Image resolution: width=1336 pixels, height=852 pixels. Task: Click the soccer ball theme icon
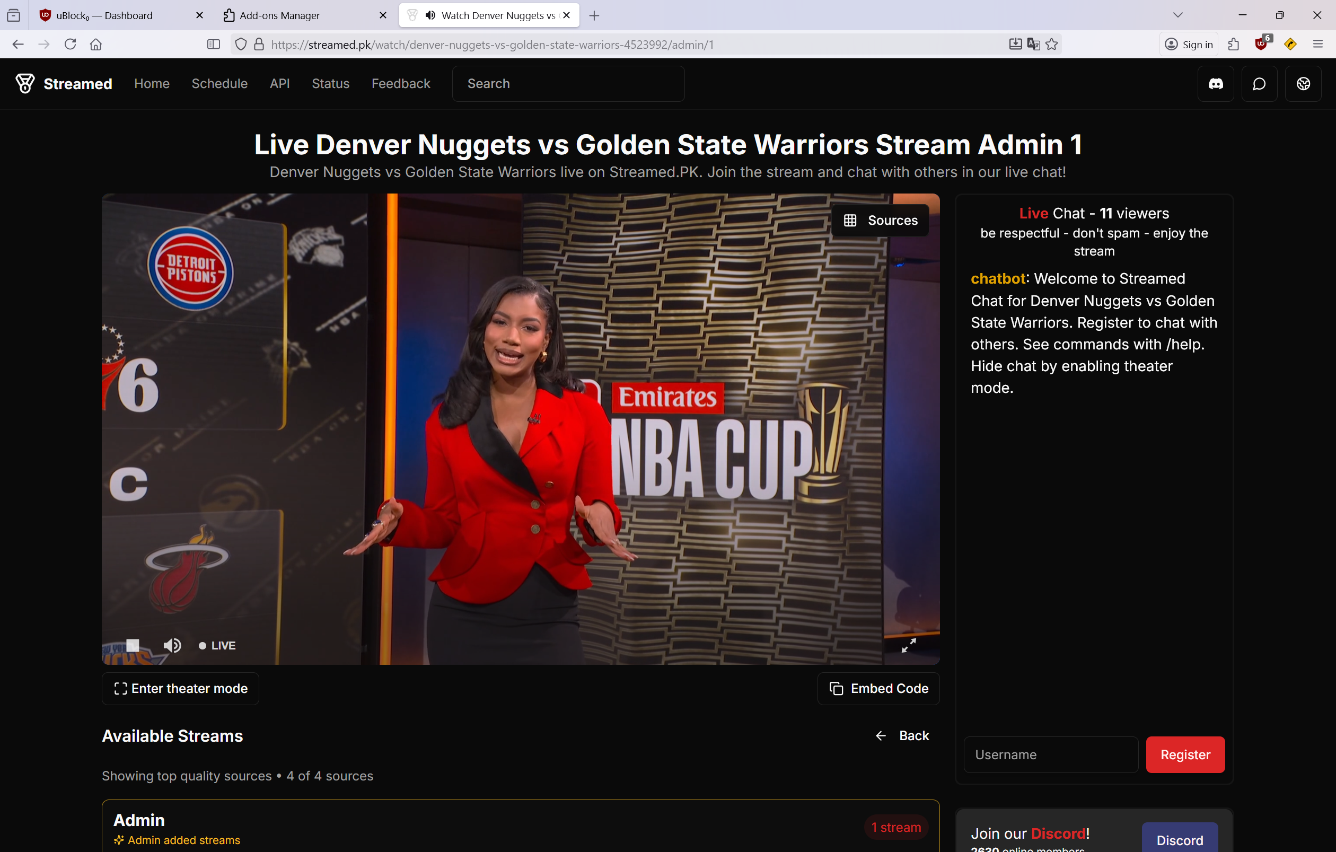[1303, 84]
